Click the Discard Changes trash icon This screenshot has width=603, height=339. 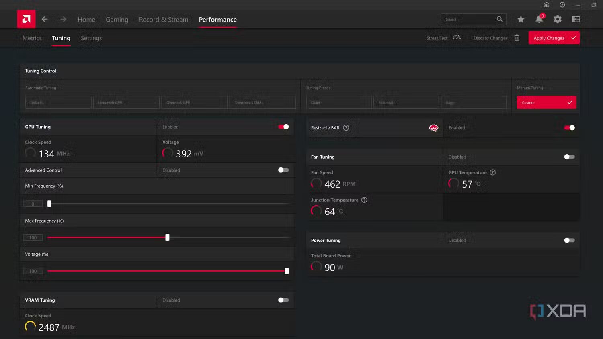pyautogui.click(x=517, y=38)
